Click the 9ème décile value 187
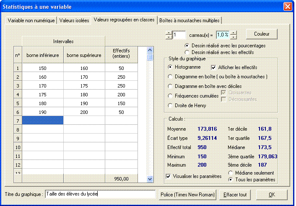The image size is (296, 206). click(x=262, y=165)
